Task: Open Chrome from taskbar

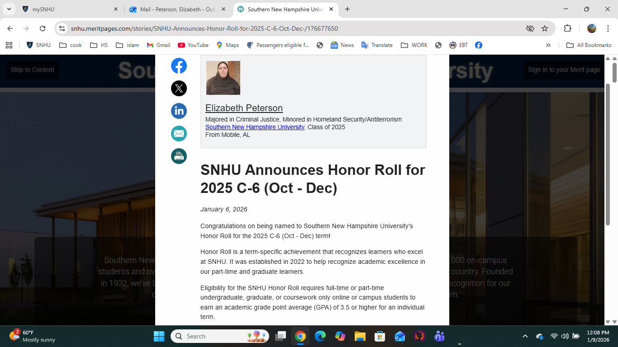Action: pos(300,336)
